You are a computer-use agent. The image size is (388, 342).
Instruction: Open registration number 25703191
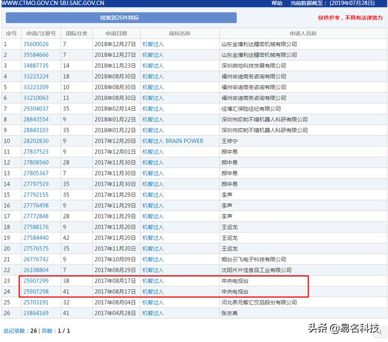coord(36,302)
